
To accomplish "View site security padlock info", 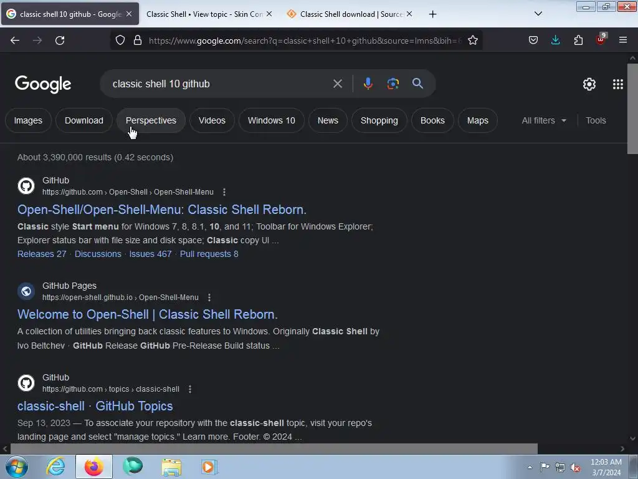I will (x=138, y=41).
